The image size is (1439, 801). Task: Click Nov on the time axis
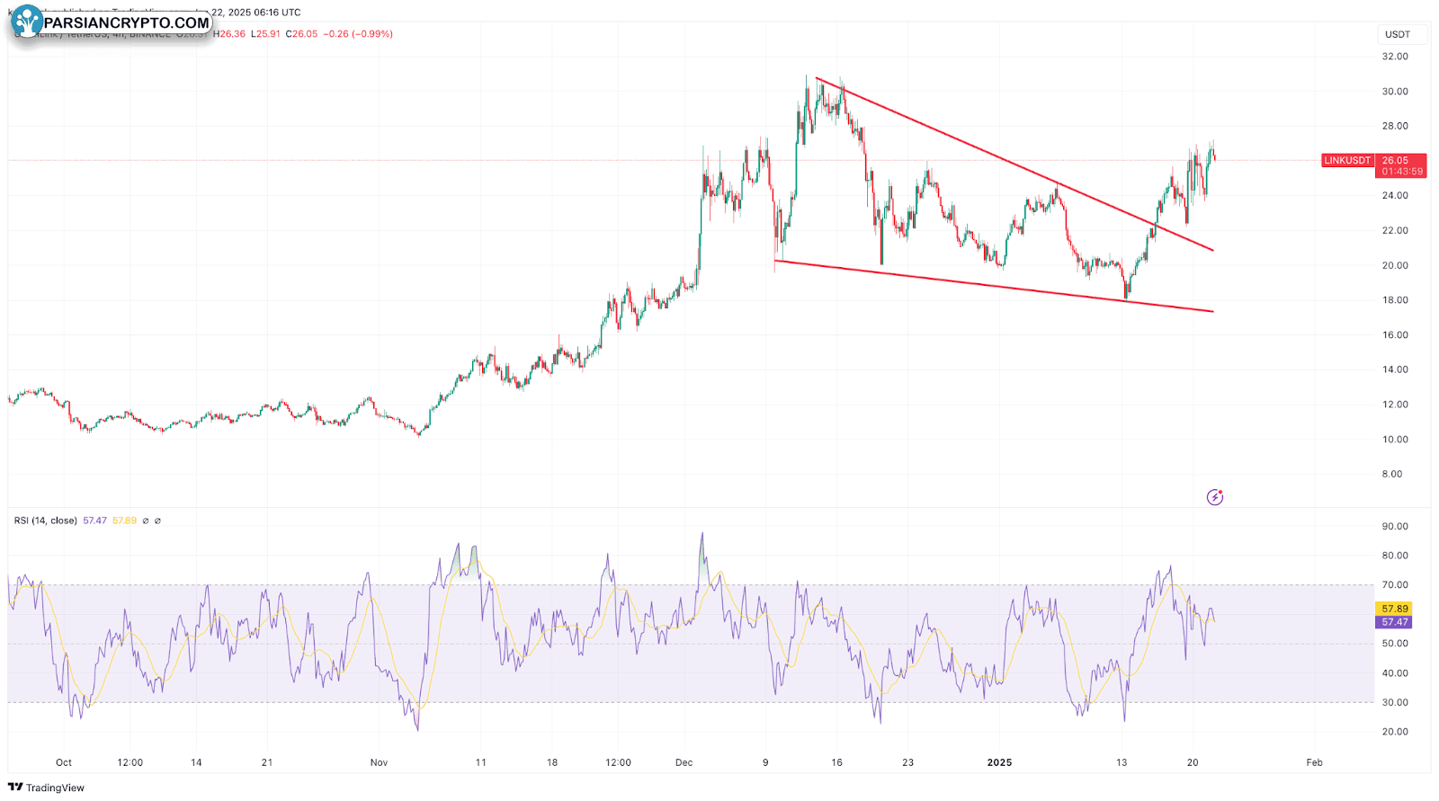tap(379, 762)
